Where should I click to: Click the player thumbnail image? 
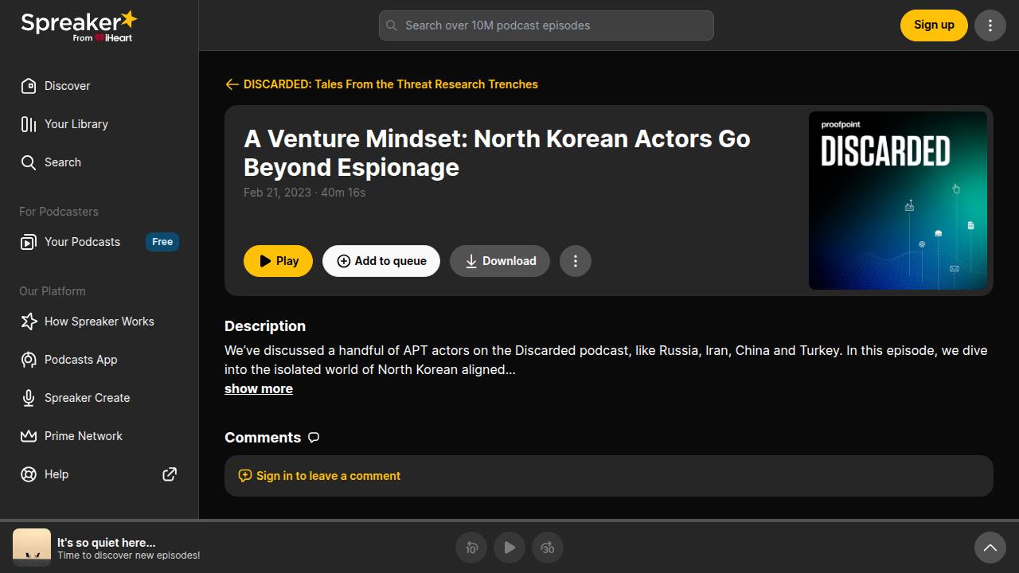(32, 548)
